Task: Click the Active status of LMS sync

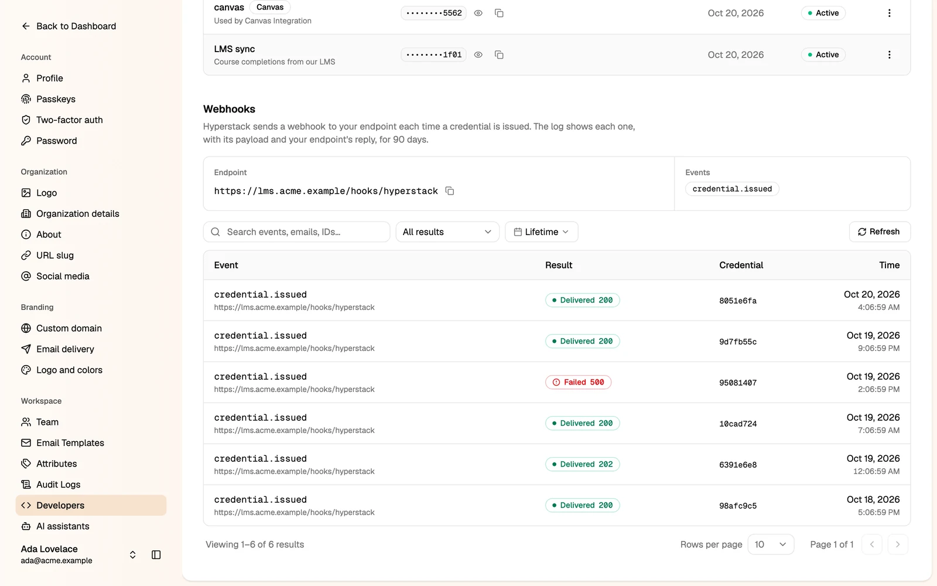Action: click(823, 54)
